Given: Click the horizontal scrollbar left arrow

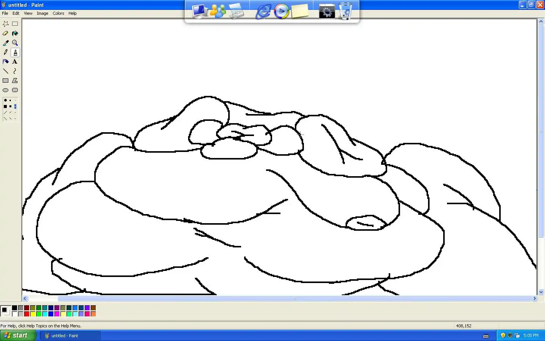Looking at the screenshot, I should tap(25, 299).
